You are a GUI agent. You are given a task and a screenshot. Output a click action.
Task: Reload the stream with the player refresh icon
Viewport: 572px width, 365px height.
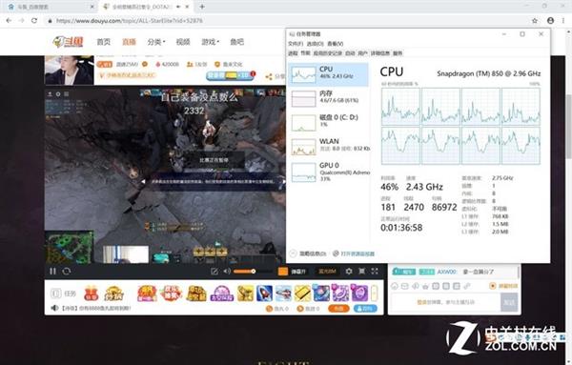point(67,272)
